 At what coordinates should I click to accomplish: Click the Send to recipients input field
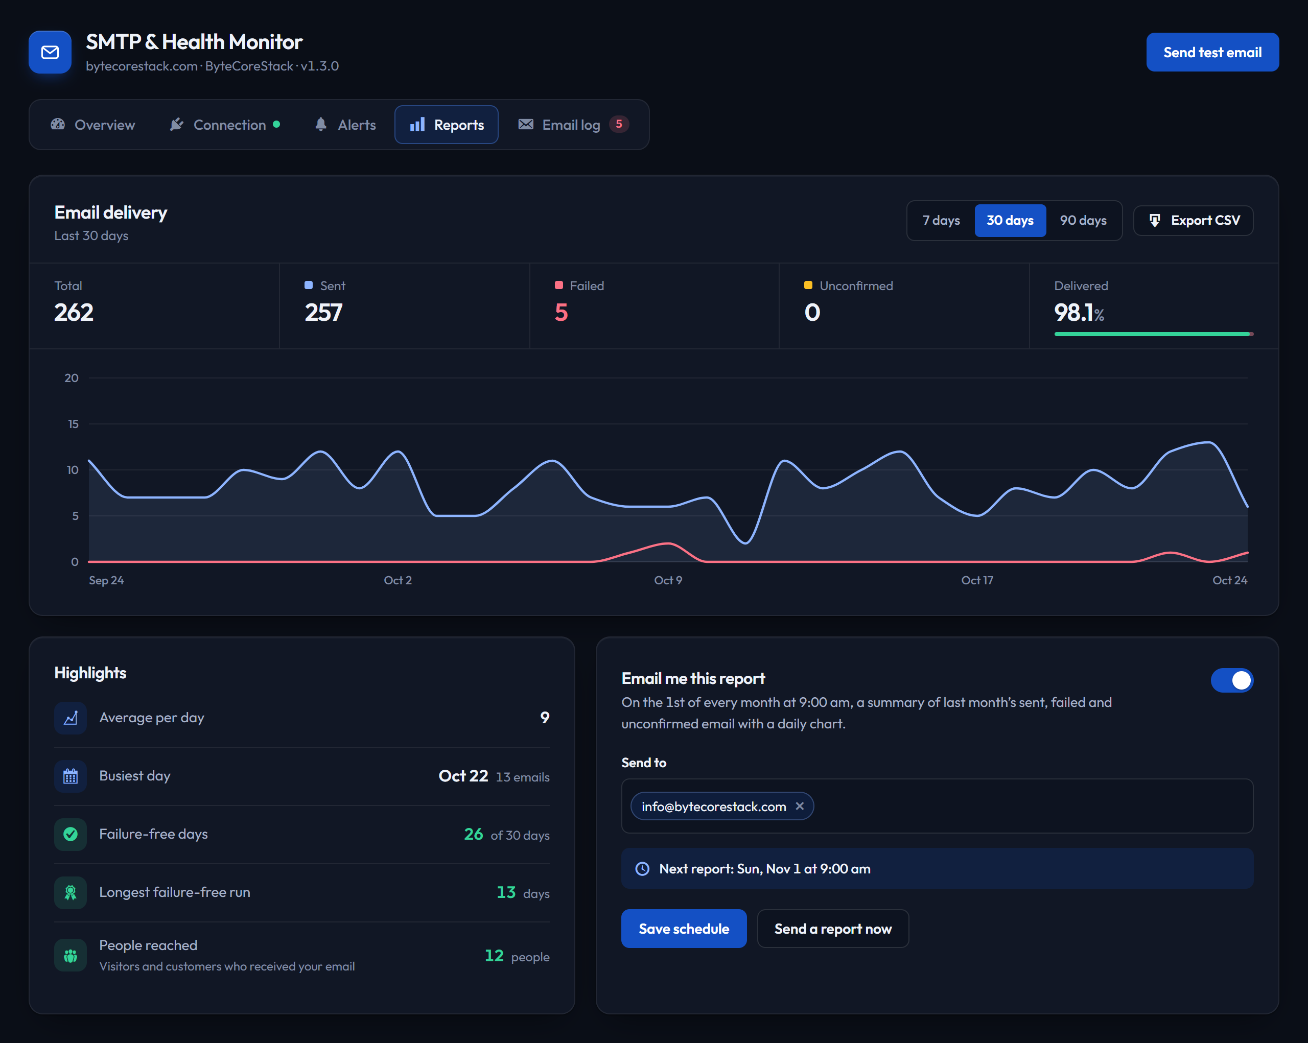click(x=938, y=806)
